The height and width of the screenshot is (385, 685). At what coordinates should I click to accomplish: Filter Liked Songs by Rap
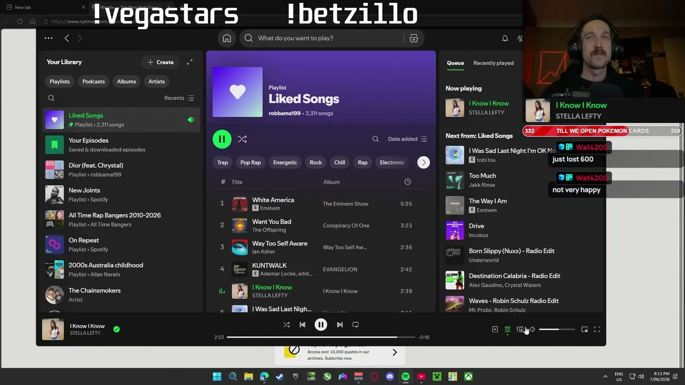point(363,163)
